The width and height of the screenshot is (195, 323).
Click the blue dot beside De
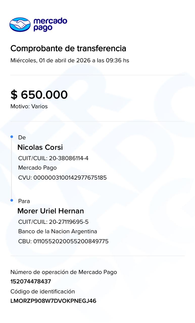coord(12,137)
